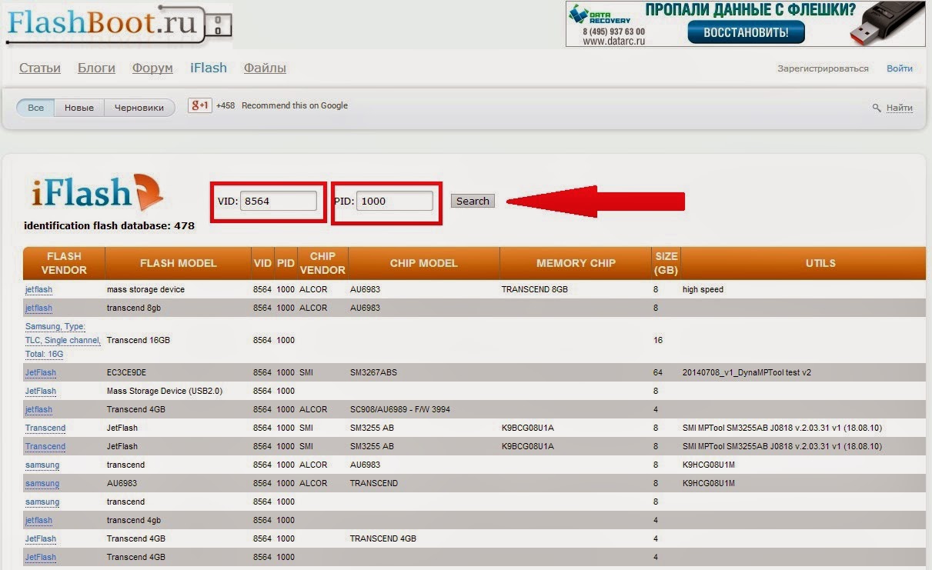
Task: Click 'identification flash database: 478' text
Action: 109,226
